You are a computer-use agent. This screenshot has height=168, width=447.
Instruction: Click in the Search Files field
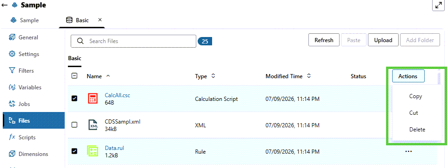[133, 41]
